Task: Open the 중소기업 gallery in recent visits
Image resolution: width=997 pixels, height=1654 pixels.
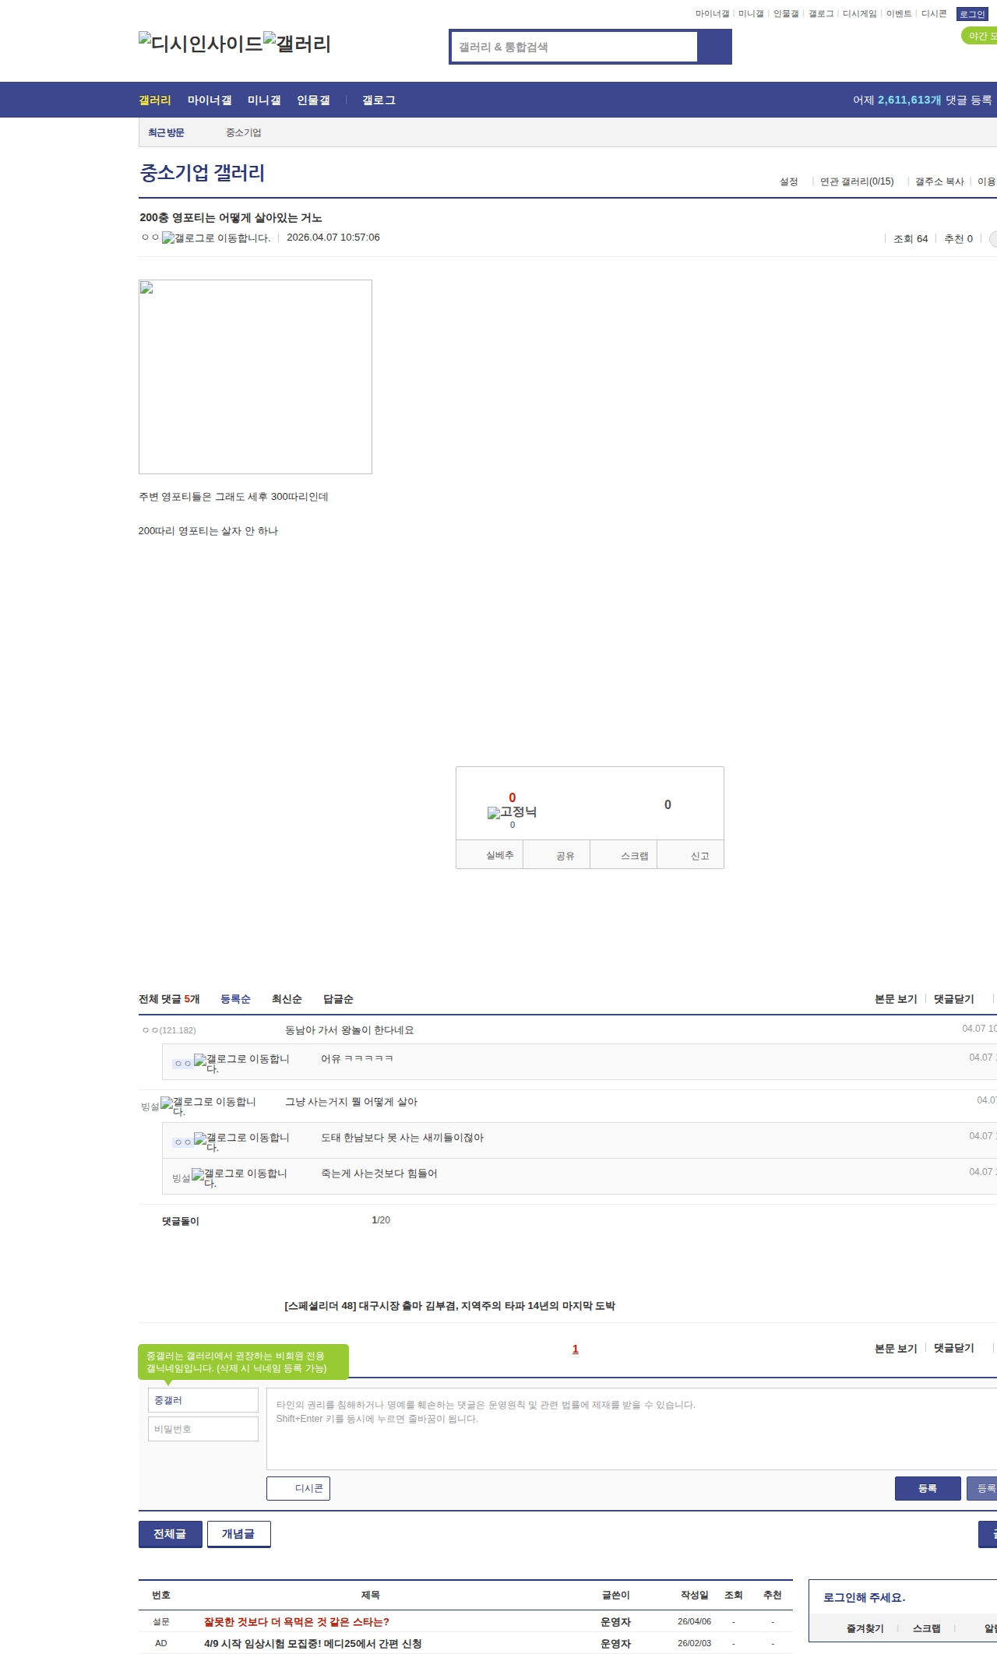Action: [x=244, y=133]
